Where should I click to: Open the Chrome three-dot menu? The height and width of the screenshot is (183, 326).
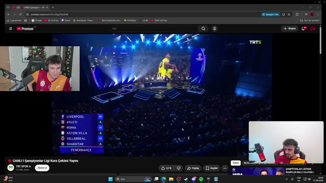[318, 14]
